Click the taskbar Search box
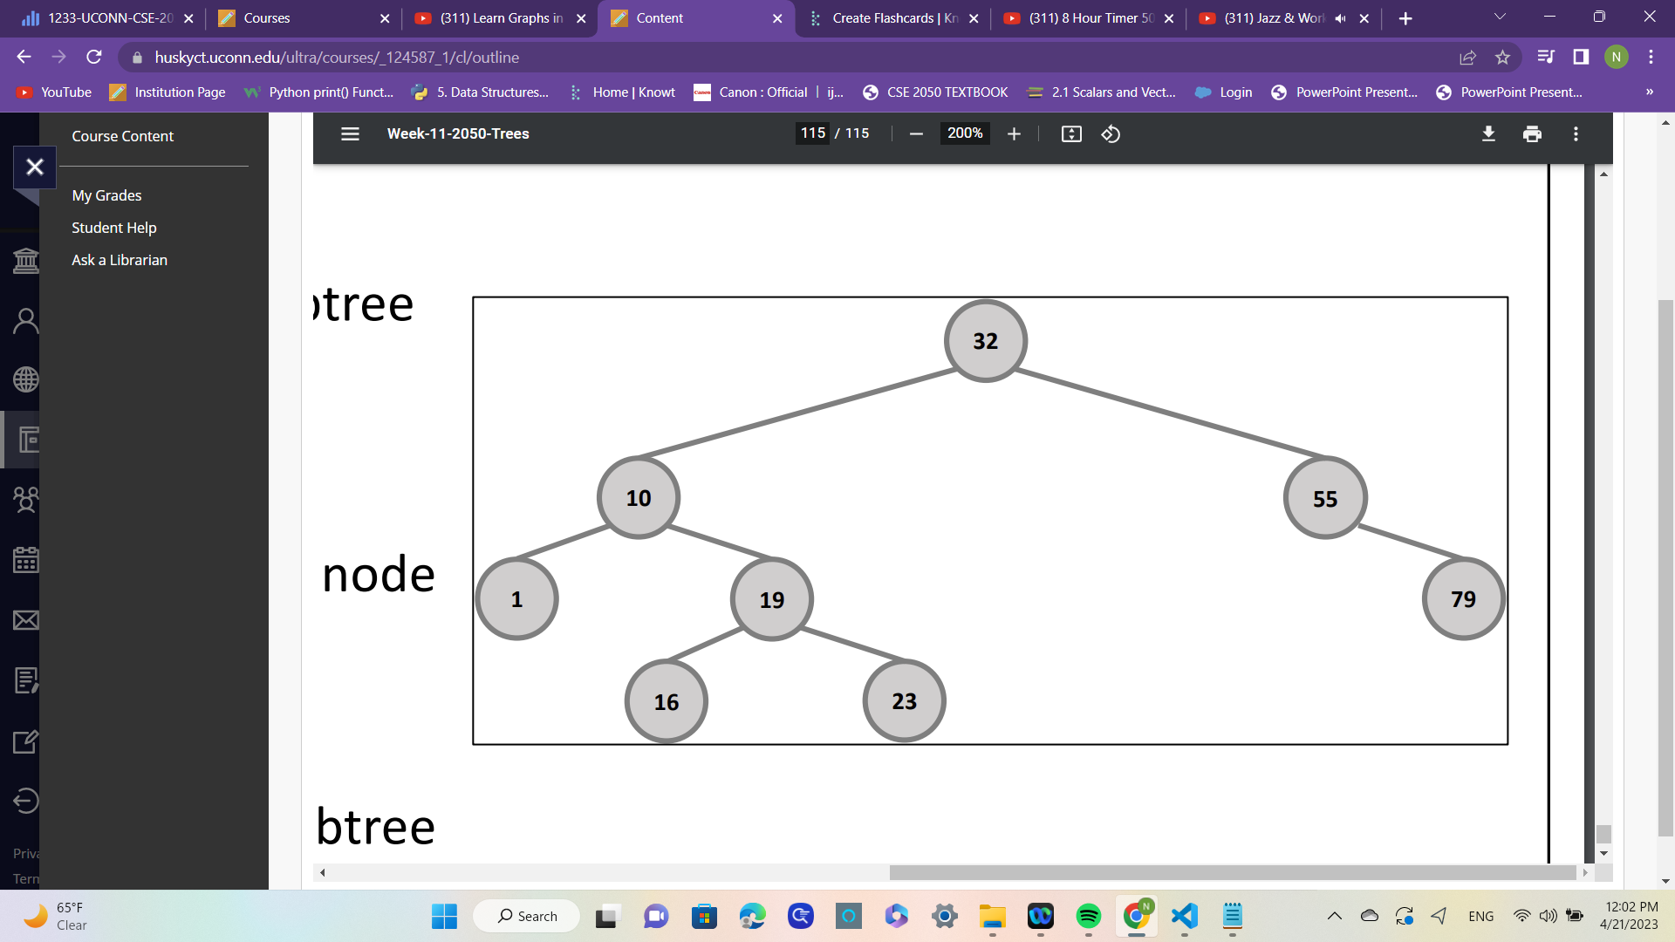1675x942 pixels. (x=527, y=916)
